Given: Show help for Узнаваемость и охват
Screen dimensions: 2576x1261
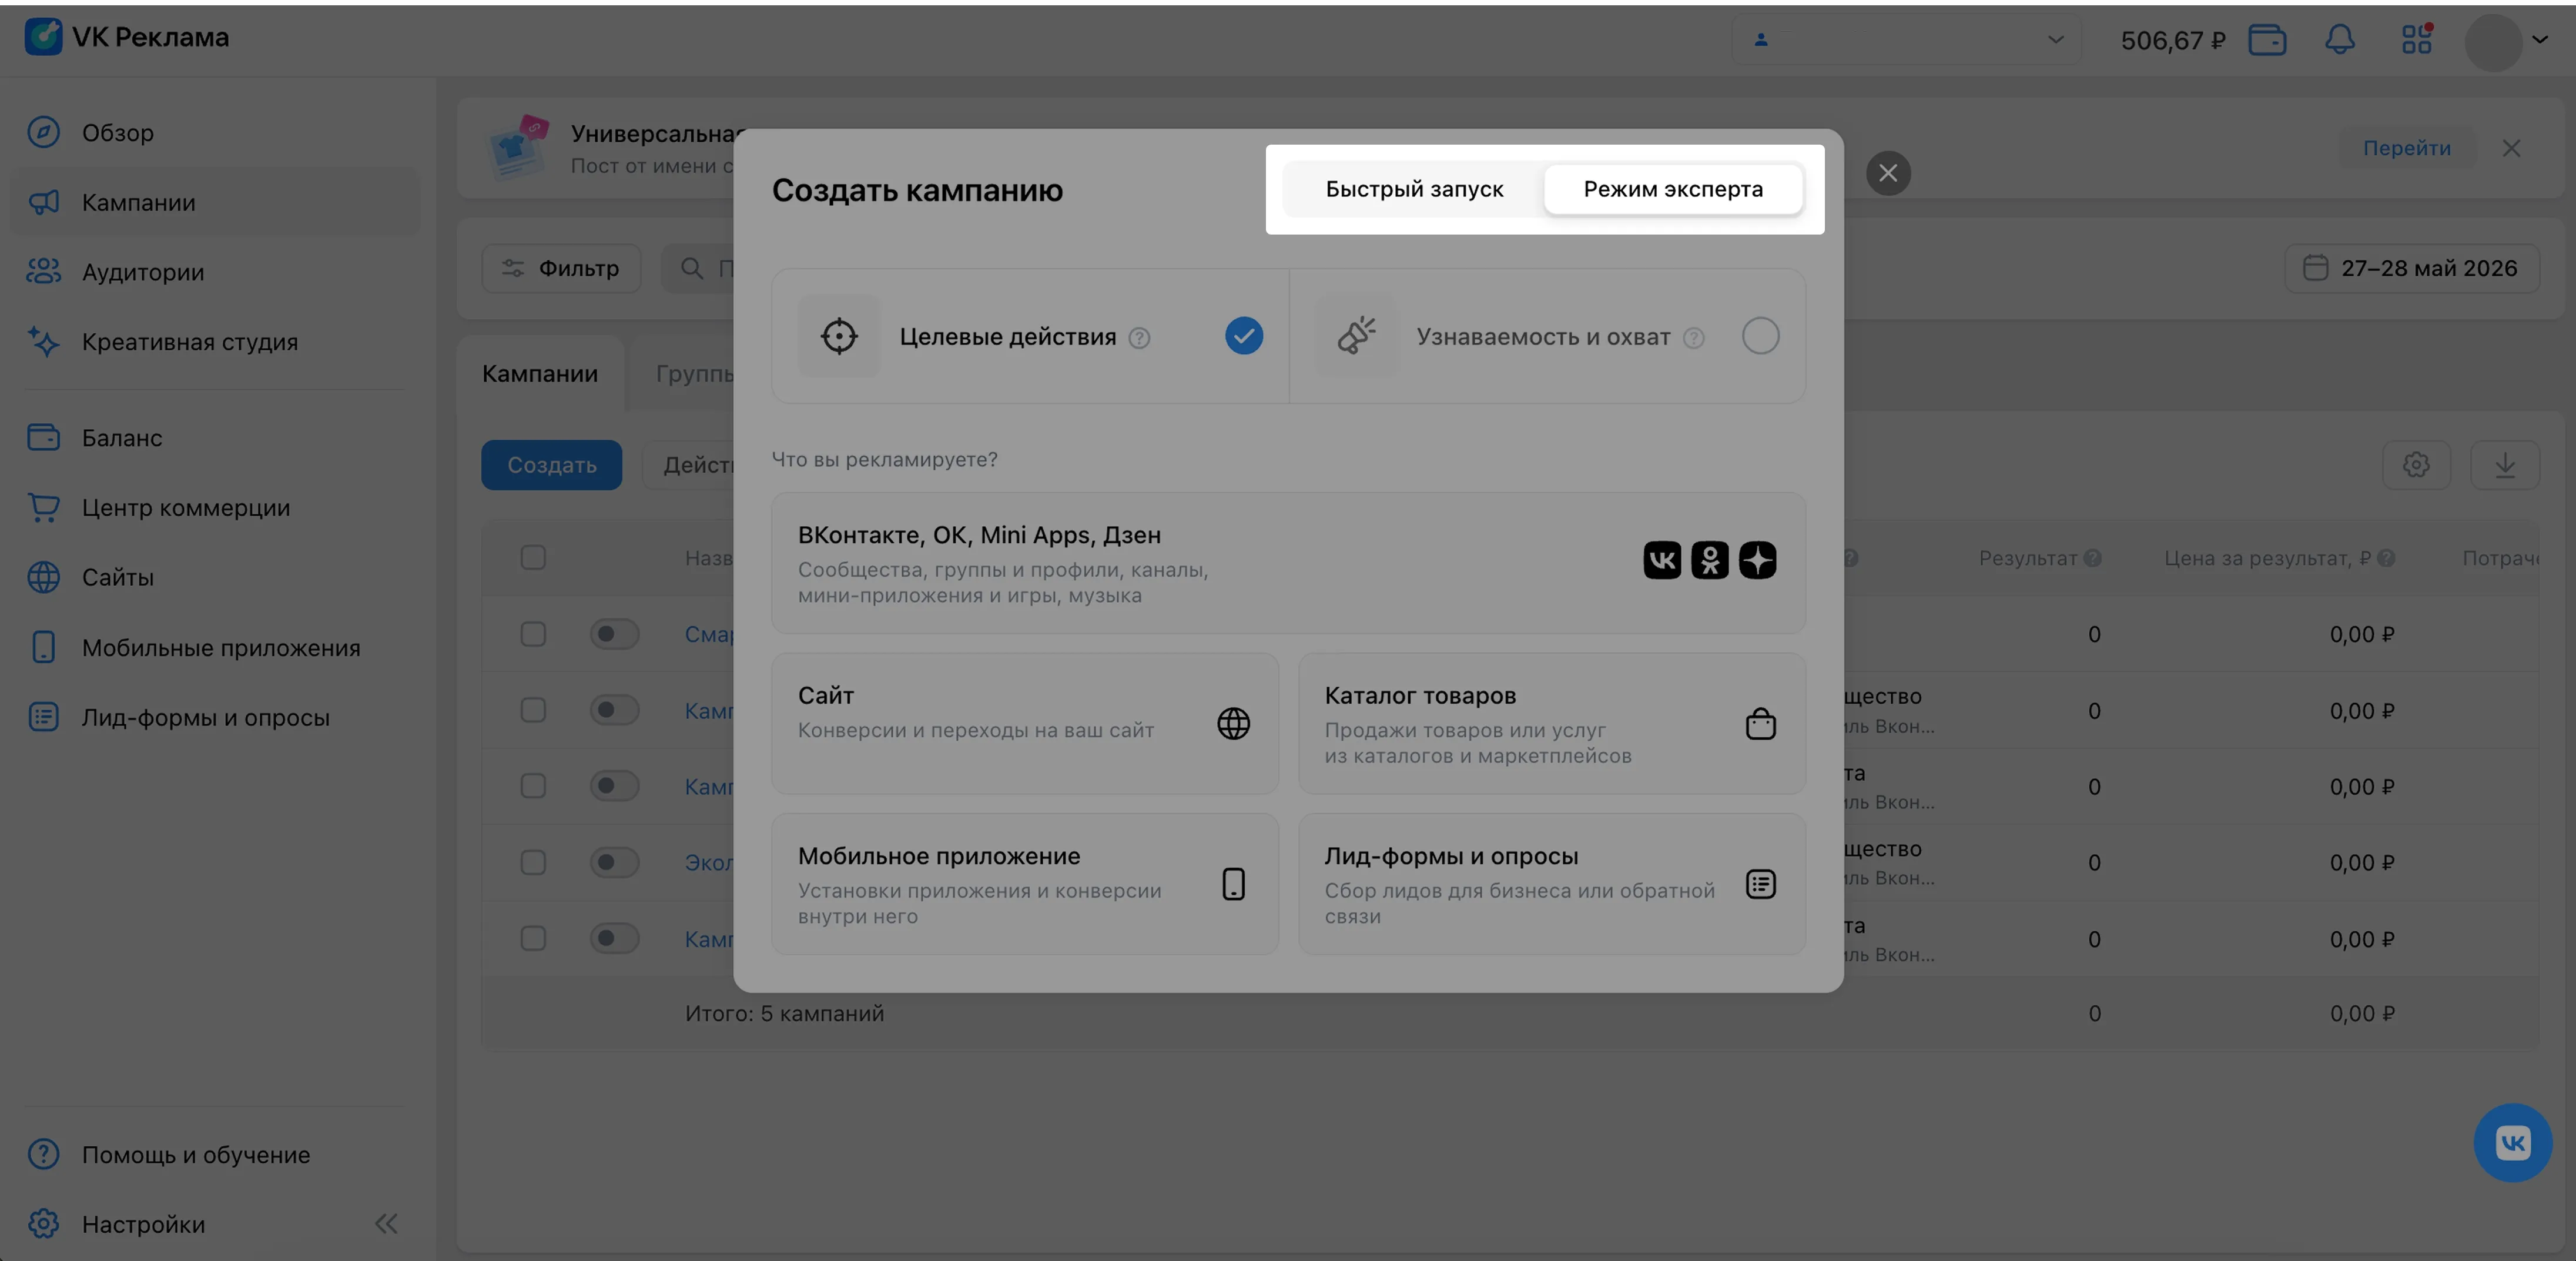Looking at the screenshot, I should coord(1693,338).
